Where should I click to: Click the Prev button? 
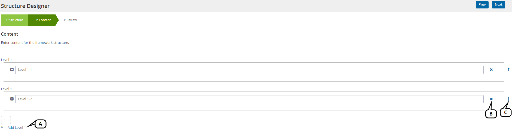482,5
